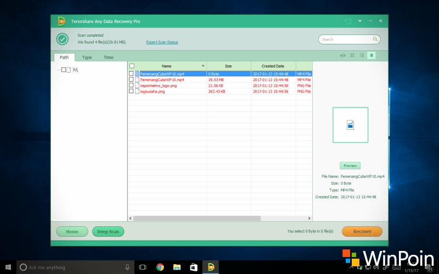Select the kepointekno_logo.png file name
439x274 pixels.
159,85
